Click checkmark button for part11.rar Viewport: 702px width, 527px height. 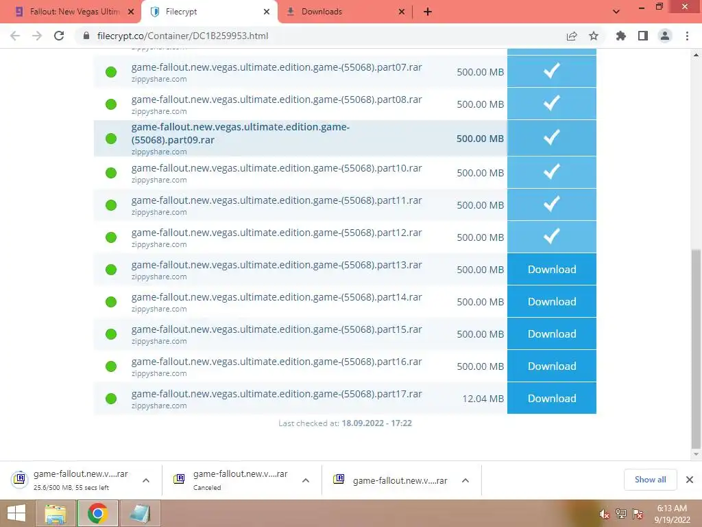coord(552,204)
